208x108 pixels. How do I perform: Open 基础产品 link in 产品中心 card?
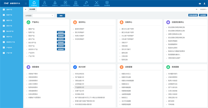pyautogui.click(x=31, y=29)
